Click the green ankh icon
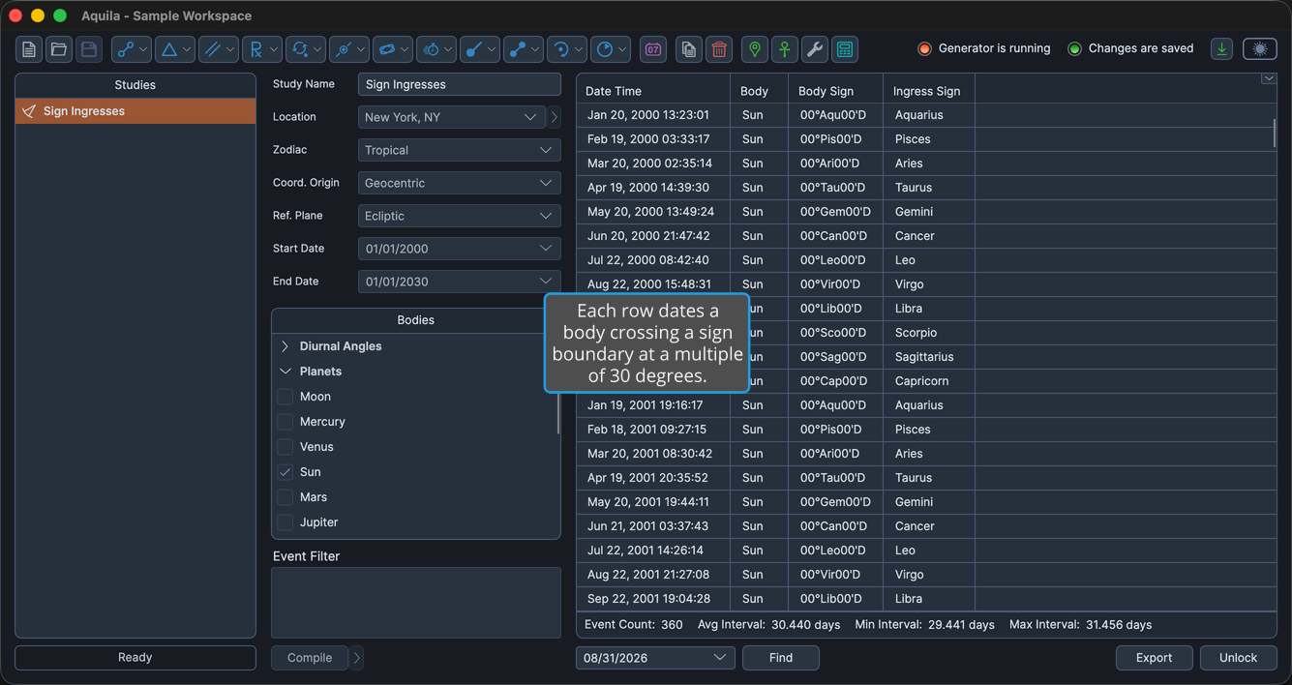The width and height of the screenshot is (1292, 685). (x=785, y=49)
